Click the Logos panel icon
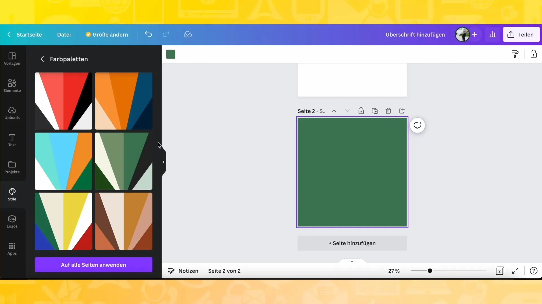This screenshot has height=304, width=542. point(12,222)
